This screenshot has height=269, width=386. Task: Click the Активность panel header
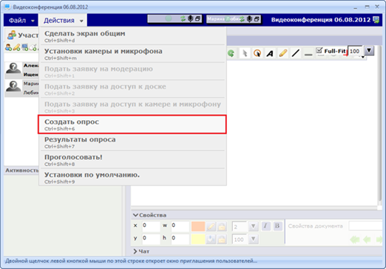pos(22,170)
